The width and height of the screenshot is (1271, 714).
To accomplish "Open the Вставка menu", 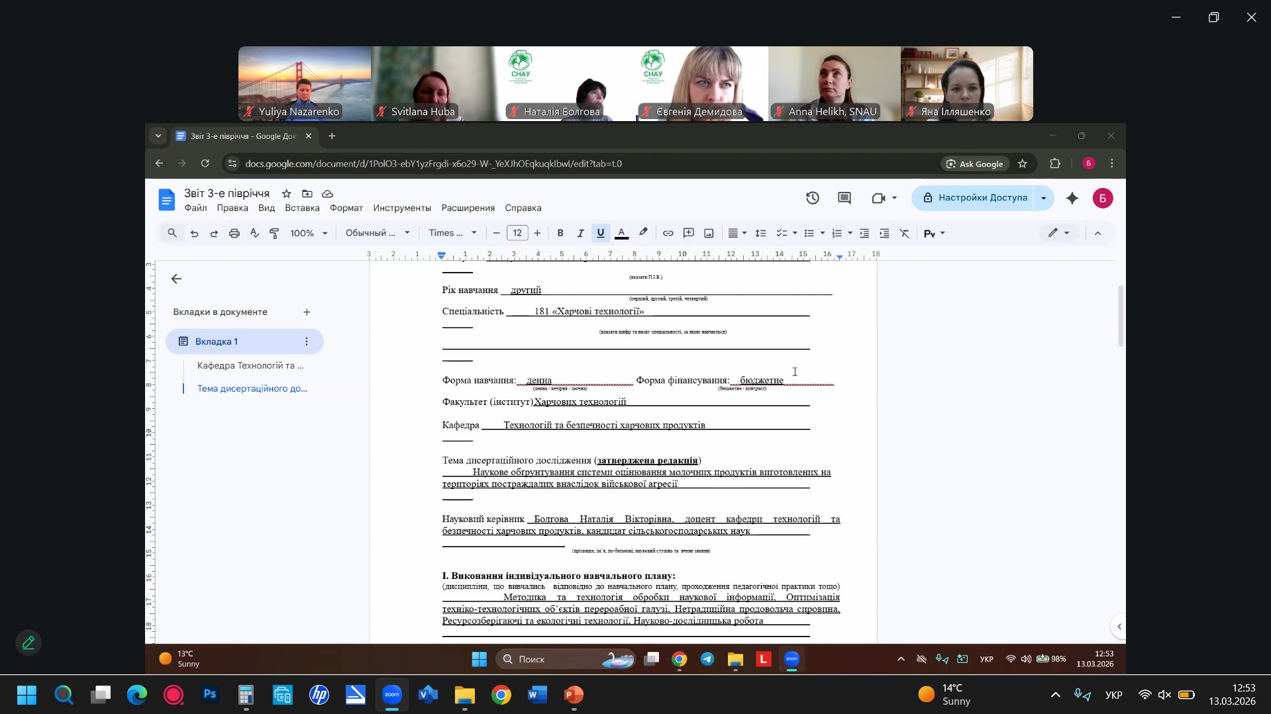I will click(302, 208).
